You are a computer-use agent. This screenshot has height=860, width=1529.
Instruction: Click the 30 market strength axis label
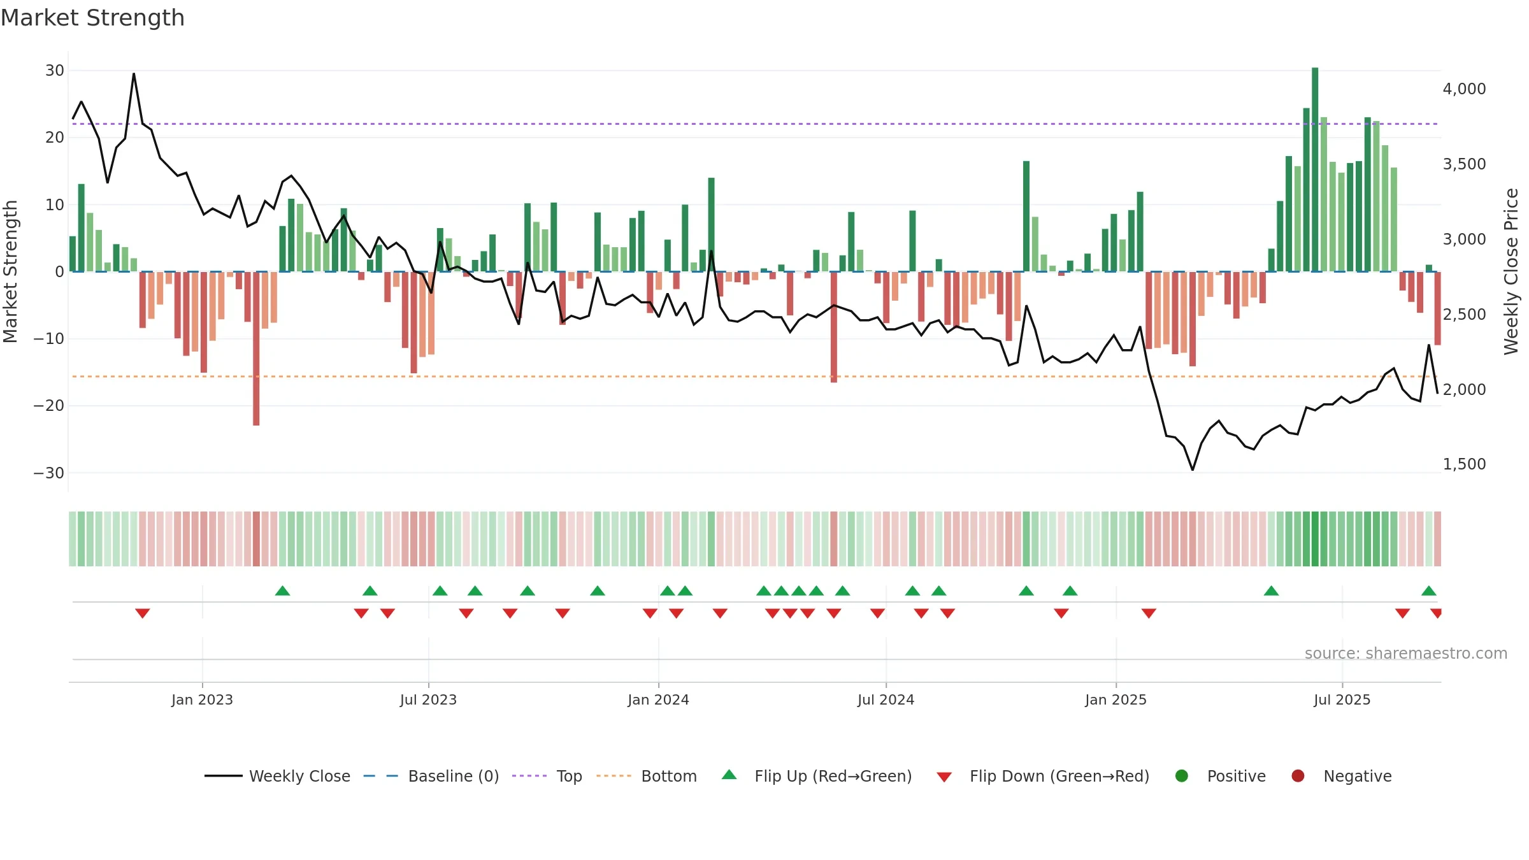55,71
